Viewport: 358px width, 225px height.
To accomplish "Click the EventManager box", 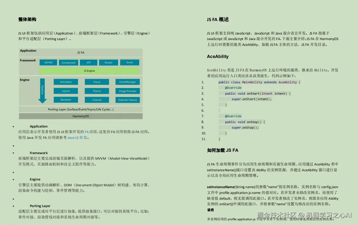I will click(x=128, y=82).
